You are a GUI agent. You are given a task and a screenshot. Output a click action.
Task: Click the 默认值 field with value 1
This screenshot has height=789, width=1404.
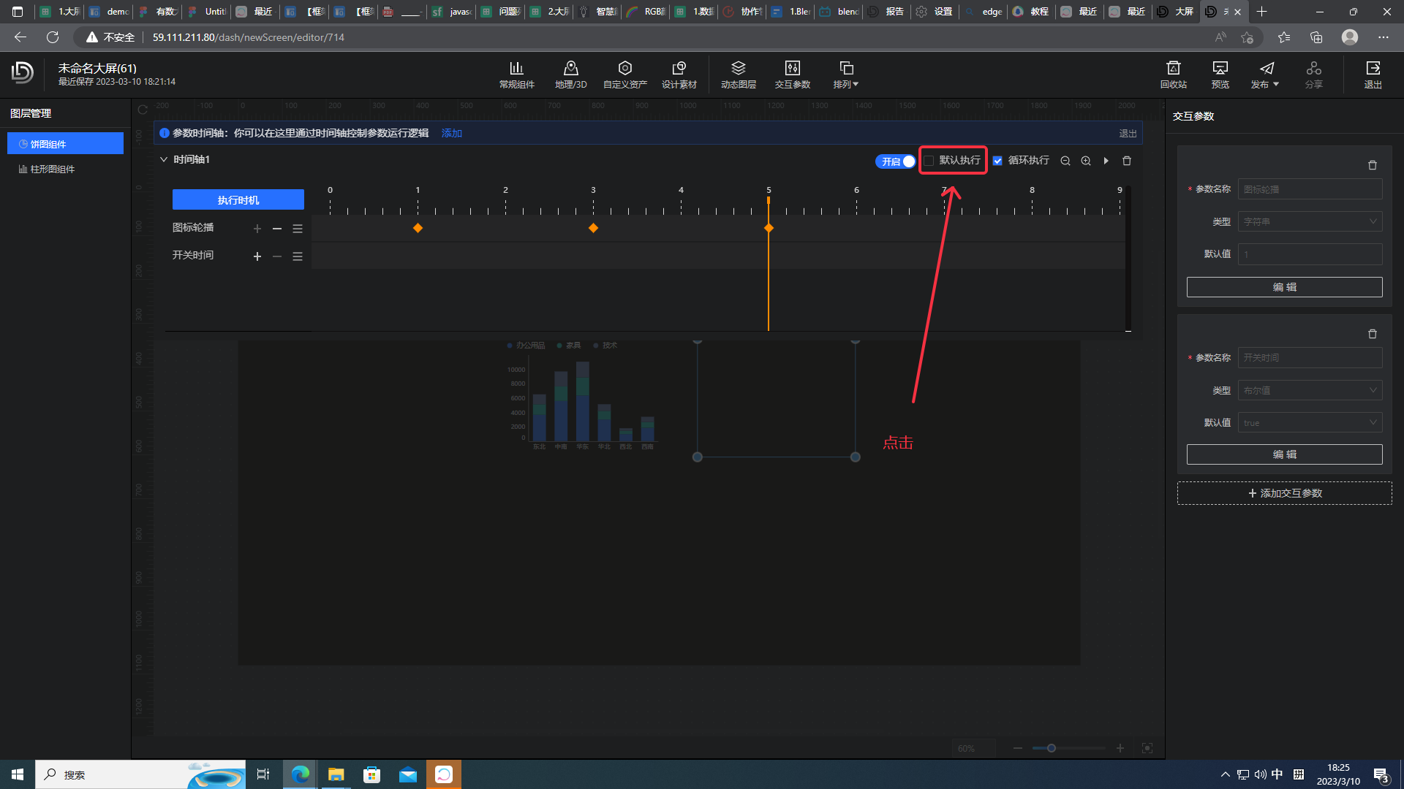coord(1310,254)
